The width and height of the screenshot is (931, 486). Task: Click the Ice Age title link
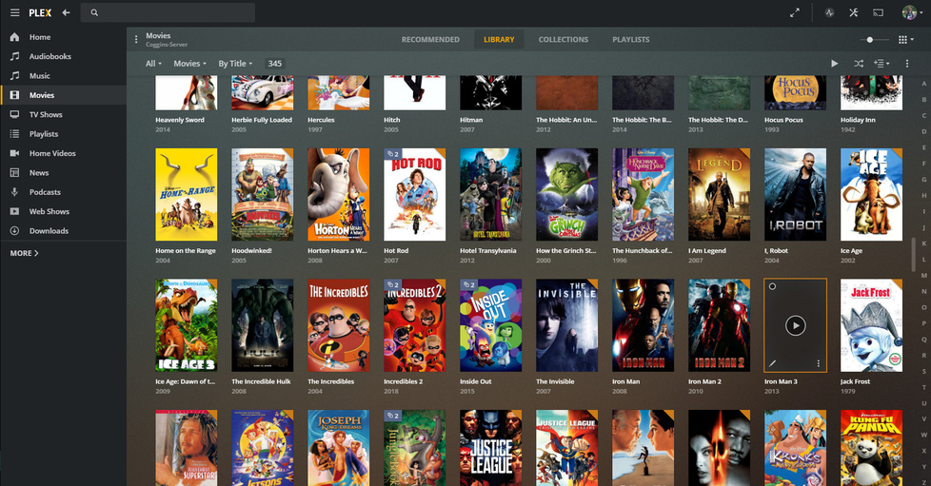851,250
